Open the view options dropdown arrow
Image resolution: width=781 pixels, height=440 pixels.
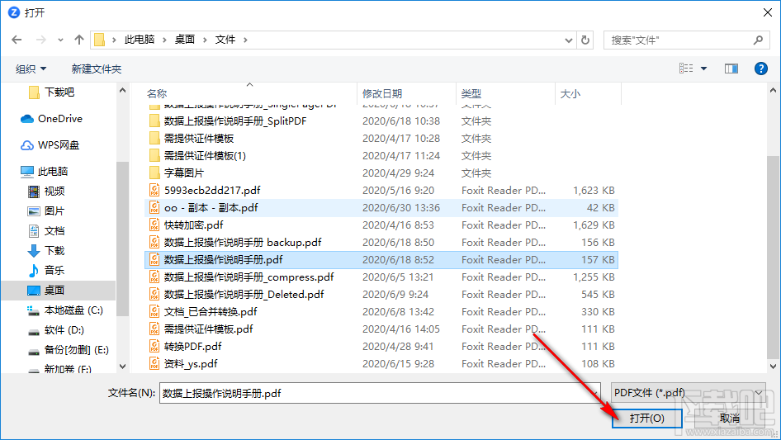click(x=703, y=69)
